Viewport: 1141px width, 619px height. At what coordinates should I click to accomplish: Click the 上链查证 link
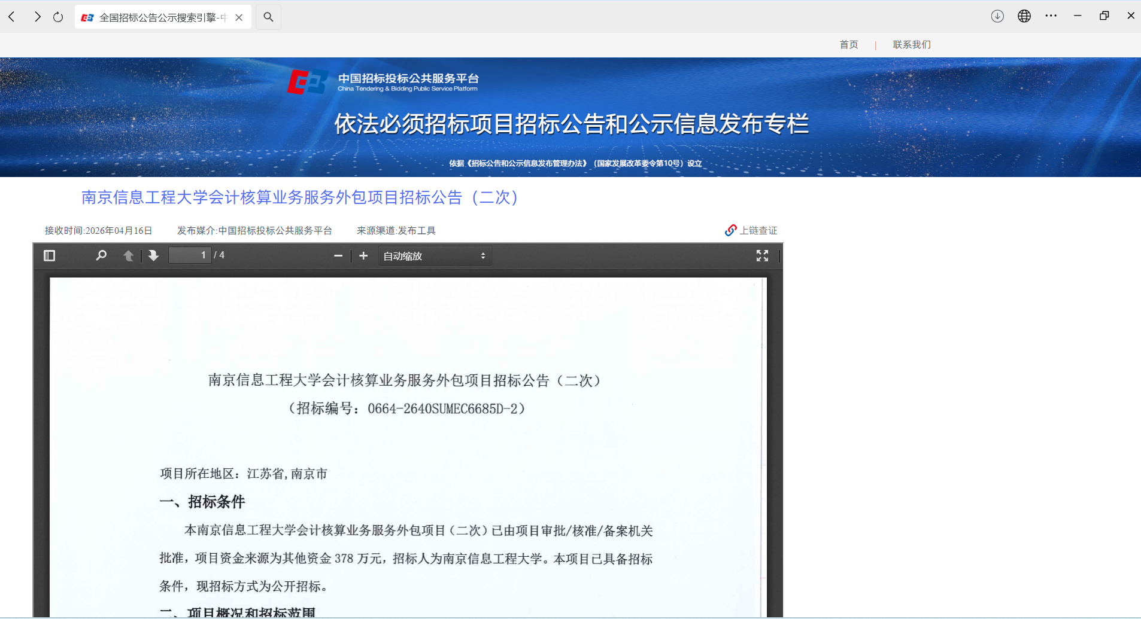pos(752,230)
